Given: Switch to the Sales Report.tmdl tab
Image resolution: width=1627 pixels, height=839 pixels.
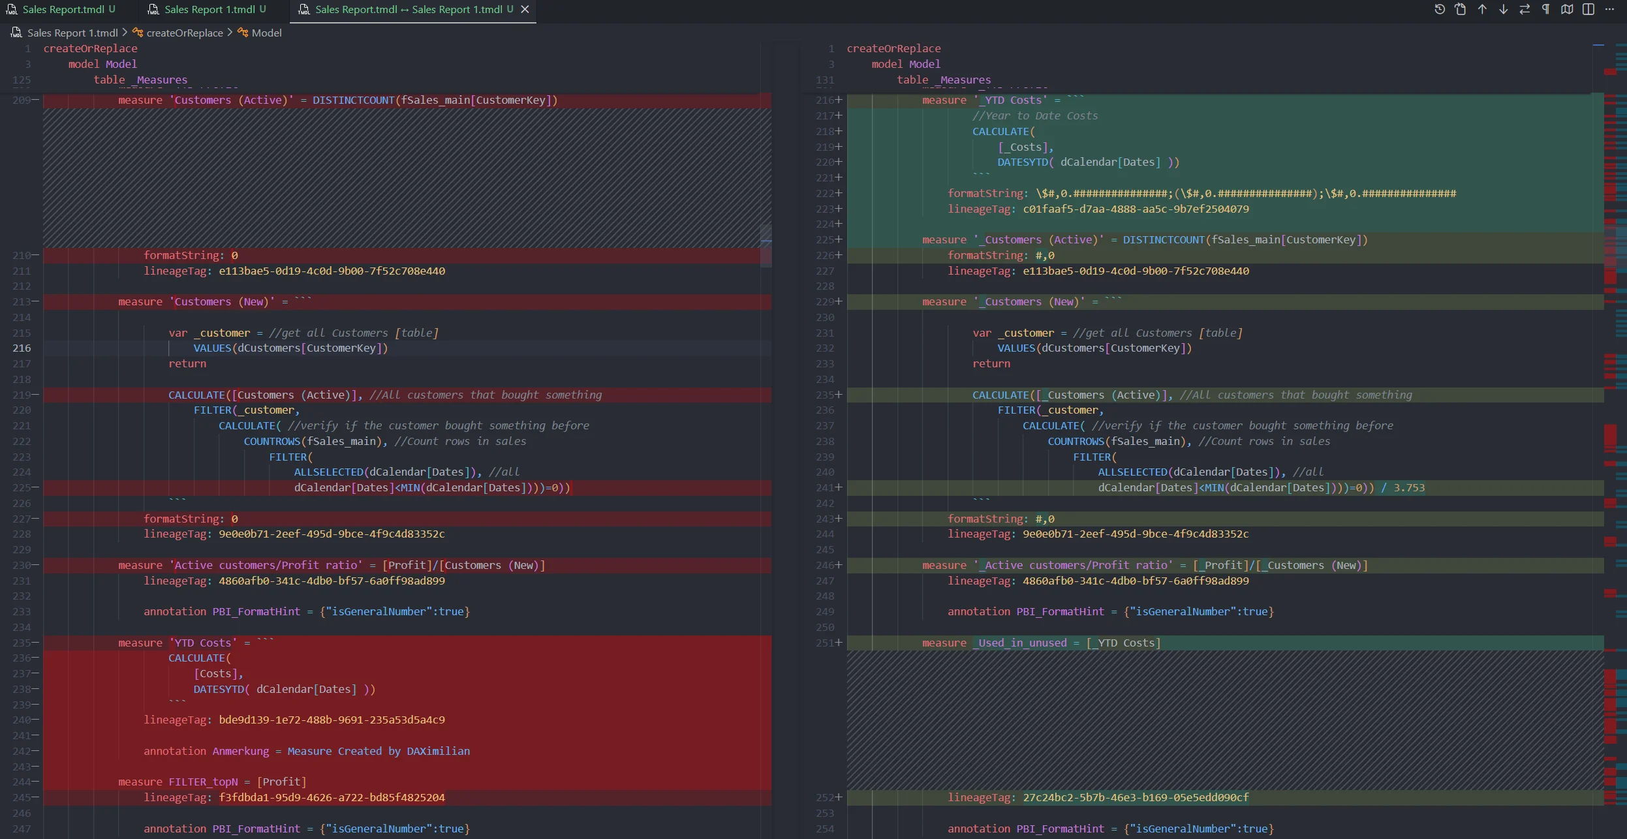Looking at the screenshot, I should (63, 9).
